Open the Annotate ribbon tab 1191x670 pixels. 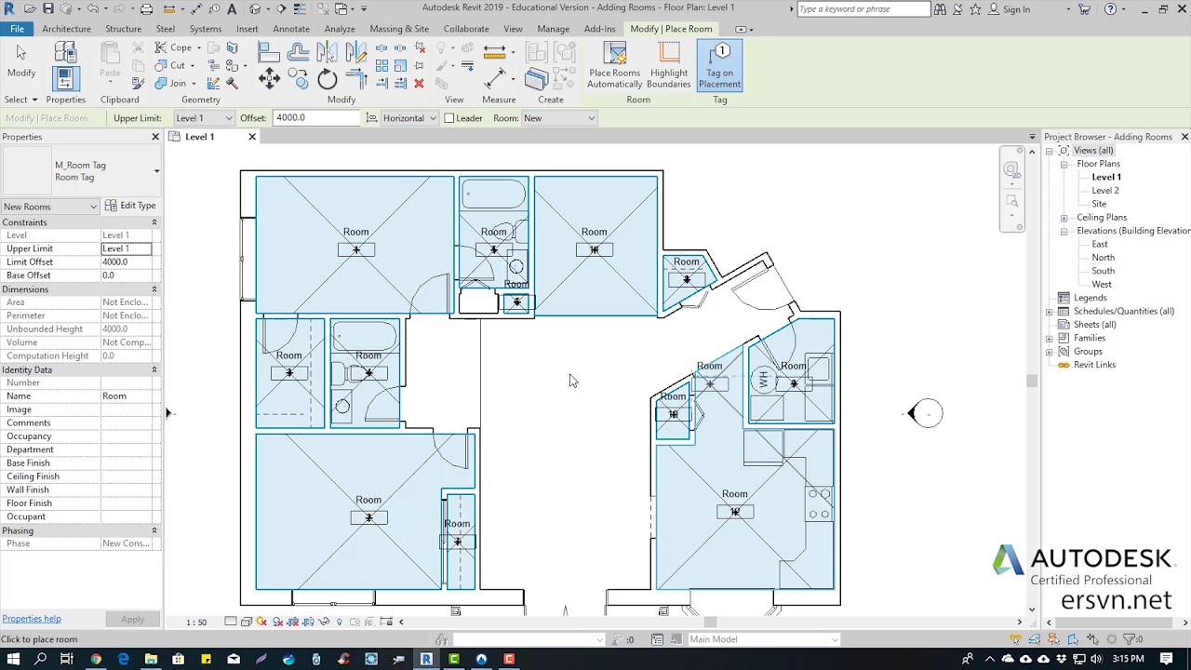coord(291,29)
